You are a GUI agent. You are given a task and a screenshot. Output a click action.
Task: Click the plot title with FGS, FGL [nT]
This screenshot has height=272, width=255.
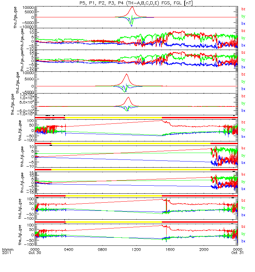pos(136,3)
